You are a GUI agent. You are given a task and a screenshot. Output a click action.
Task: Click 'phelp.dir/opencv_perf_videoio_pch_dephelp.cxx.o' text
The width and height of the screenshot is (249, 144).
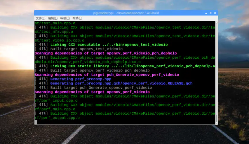pos(88,62)
